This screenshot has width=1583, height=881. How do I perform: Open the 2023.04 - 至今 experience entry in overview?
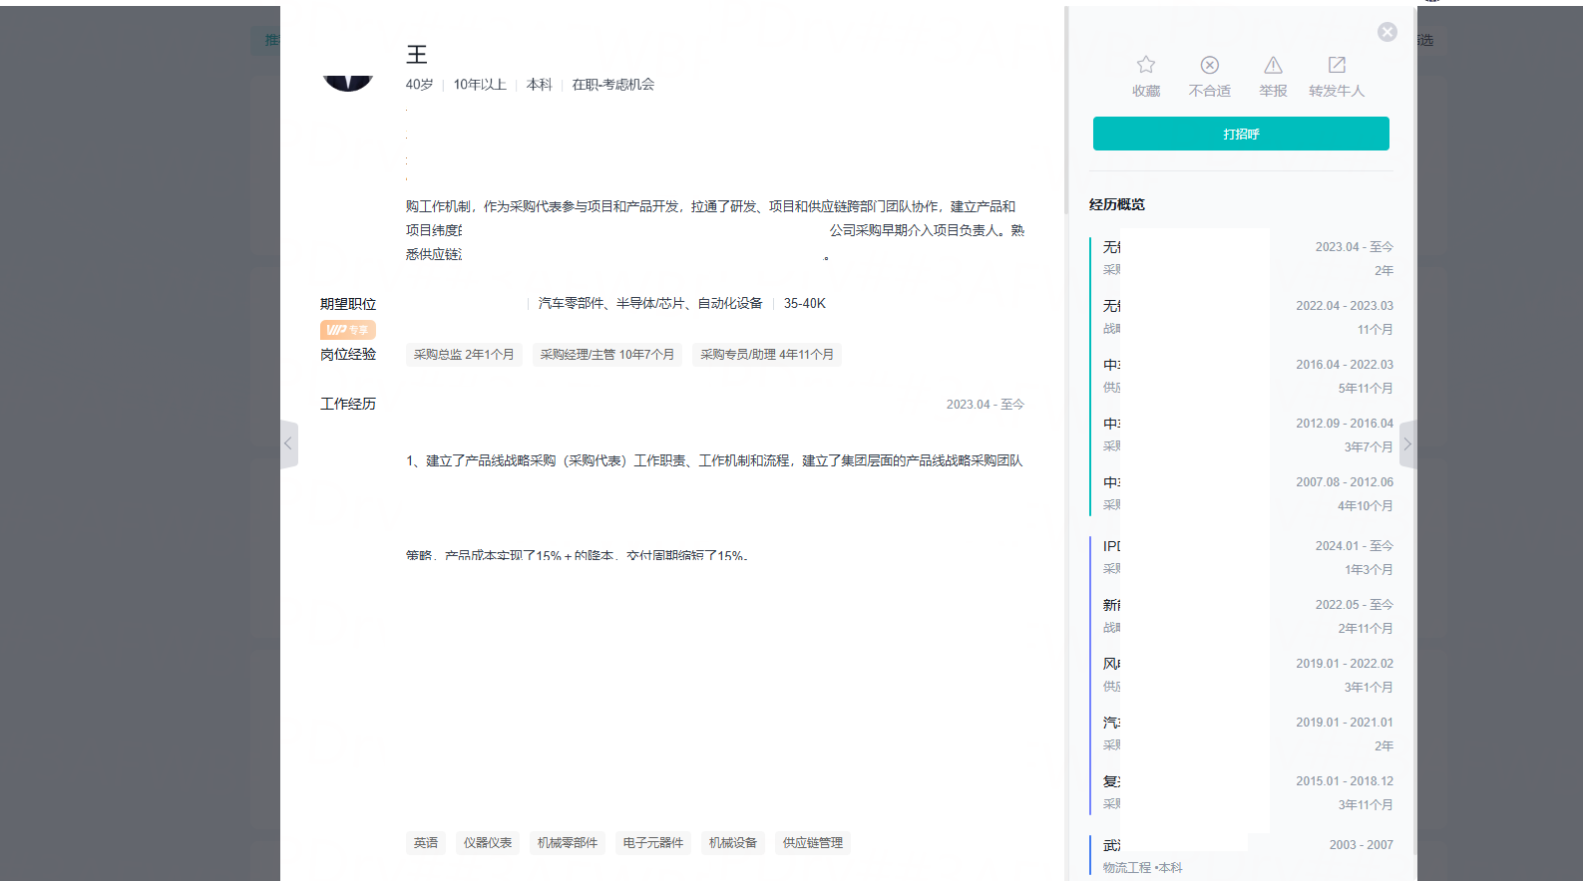click(1242, 258)
